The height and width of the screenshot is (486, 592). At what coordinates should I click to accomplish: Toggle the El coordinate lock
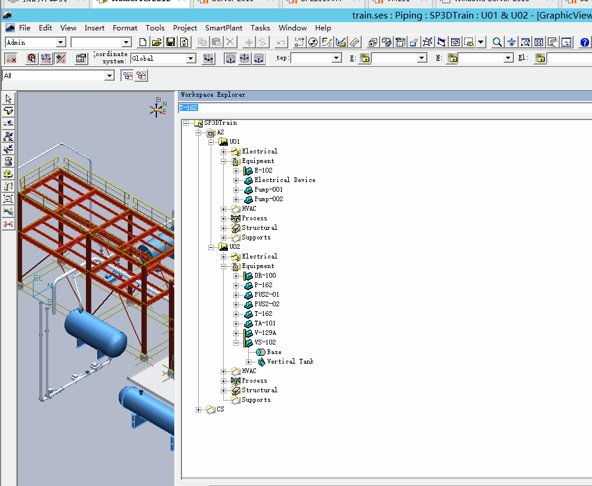[540, 58]
